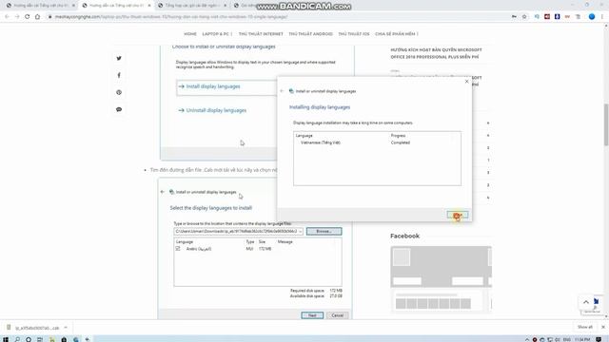609x342 pixels.
Task: Click Cancel in the article screenshot
Action: 337,315
